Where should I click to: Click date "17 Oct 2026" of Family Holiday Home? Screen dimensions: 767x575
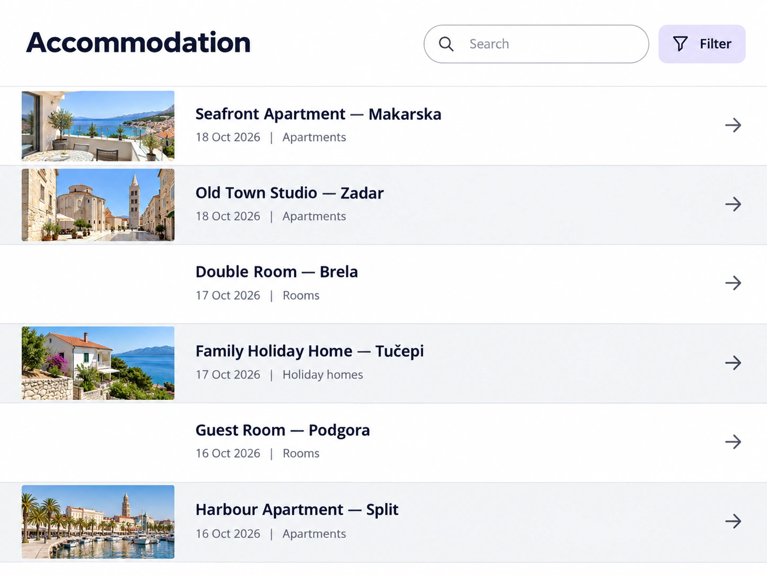click(x=228, y=374)
